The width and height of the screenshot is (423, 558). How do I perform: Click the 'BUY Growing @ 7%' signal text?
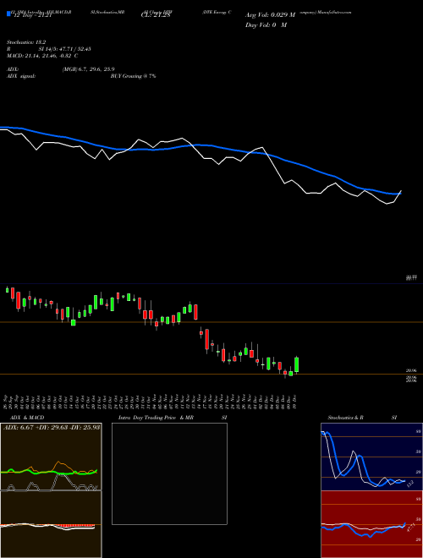click(133, 76)
